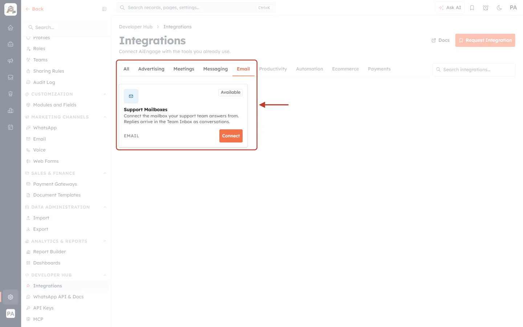Click the sidebar Search box
This screenshot has height=327, width=523.
[66, 28]
